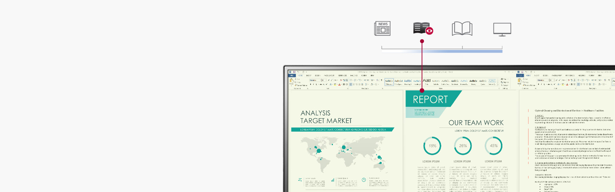Screen dimensions: 615x192
Task: Click the Save icon in left Word window
Action: click(294, 72)
